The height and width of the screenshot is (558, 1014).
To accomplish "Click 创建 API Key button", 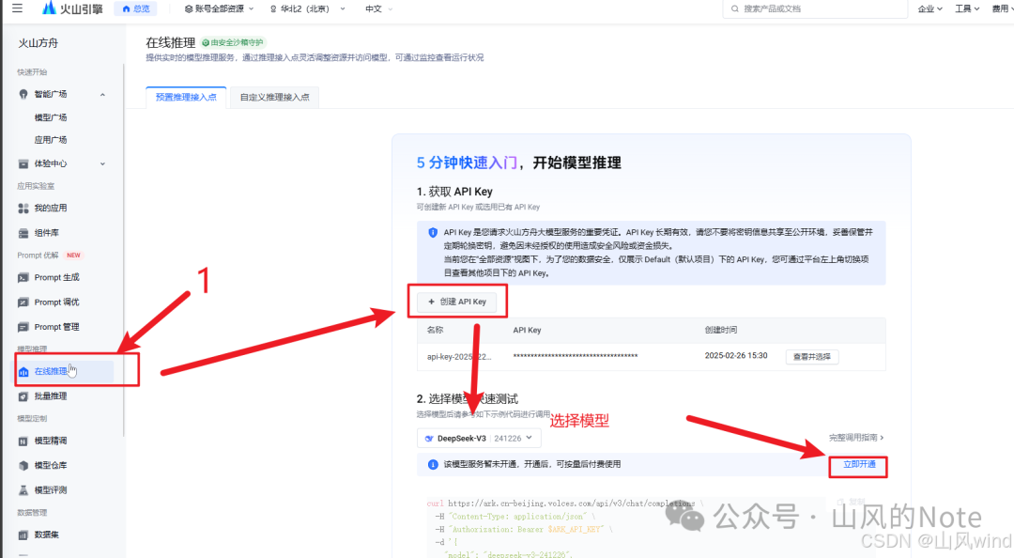I will pos(456,302).
